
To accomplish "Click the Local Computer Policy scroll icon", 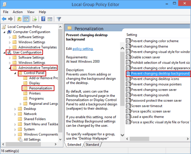I will click(x=4, y=27).
